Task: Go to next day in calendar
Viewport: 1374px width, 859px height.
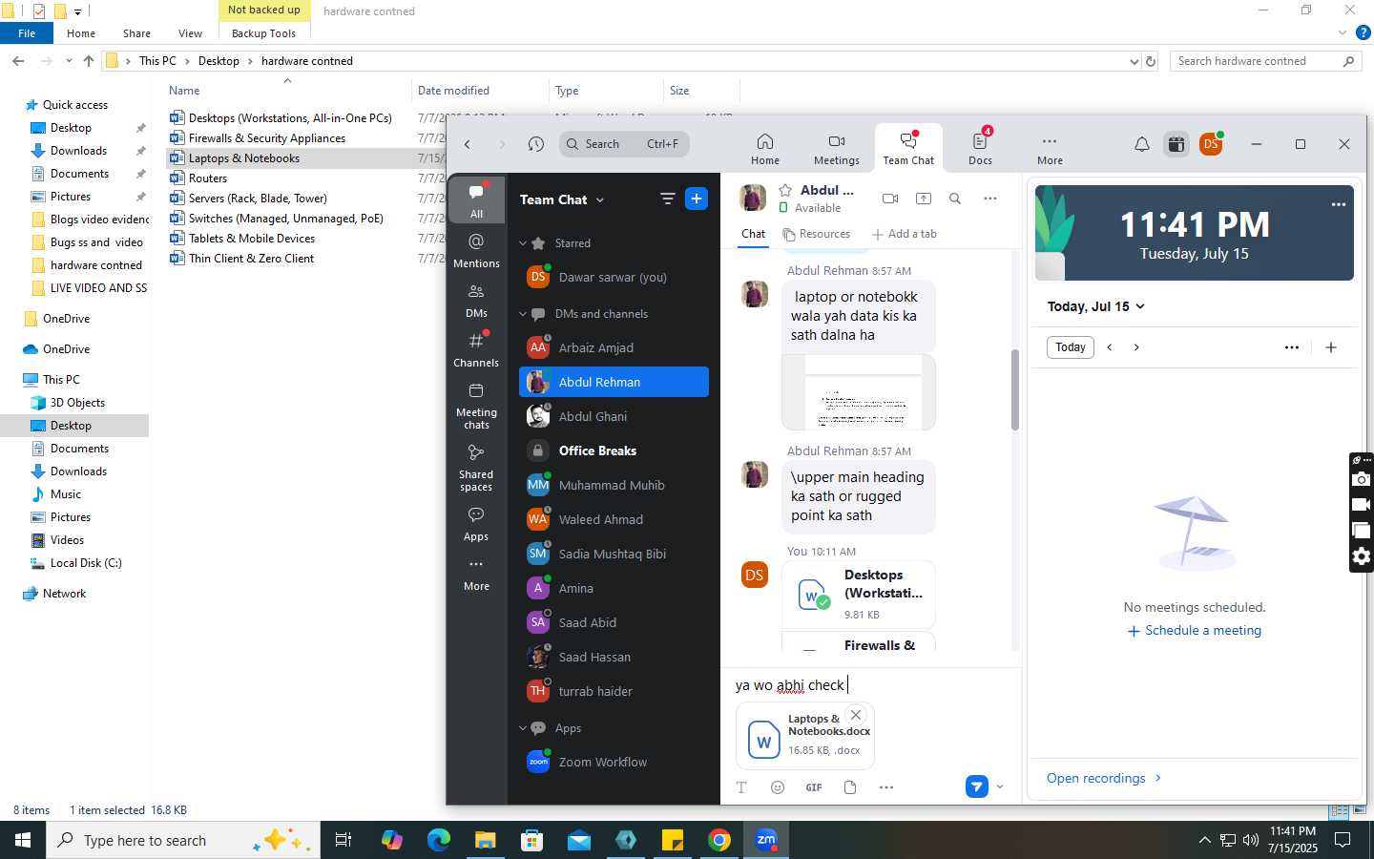Action: (1136, 347)
